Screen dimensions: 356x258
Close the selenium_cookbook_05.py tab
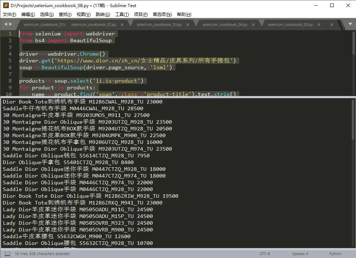point(319,24)
